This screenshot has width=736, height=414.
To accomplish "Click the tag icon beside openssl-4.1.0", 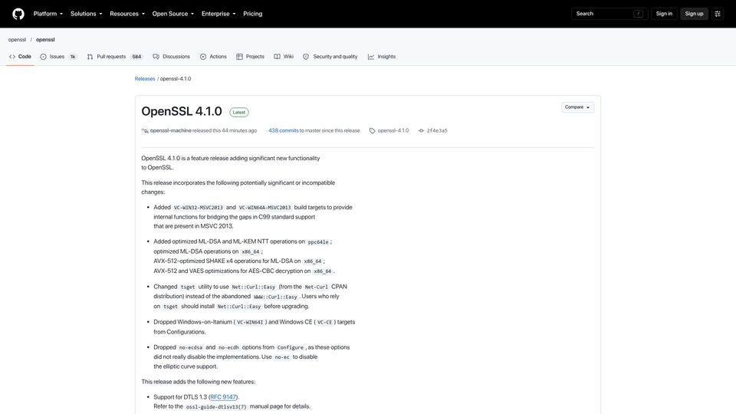I will [373, 131].
